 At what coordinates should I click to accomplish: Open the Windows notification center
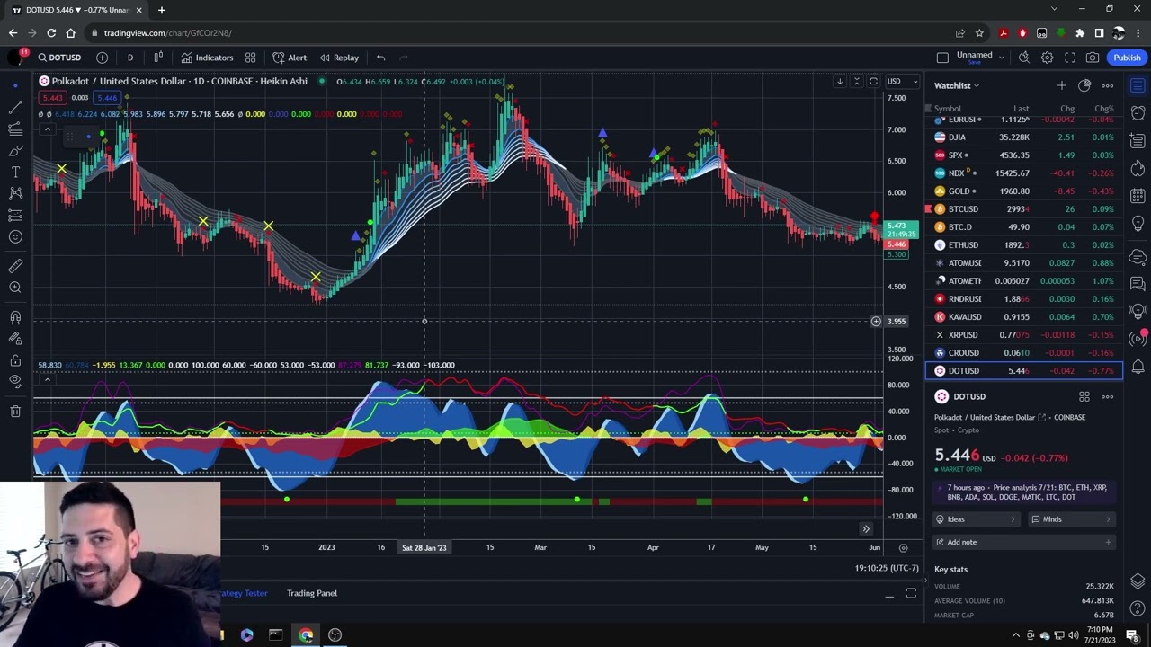click(x=1132, y=634)
